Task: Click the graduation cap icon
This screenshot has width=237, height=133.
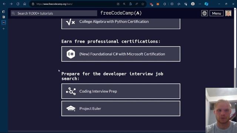Action: [x=71, y=109]
